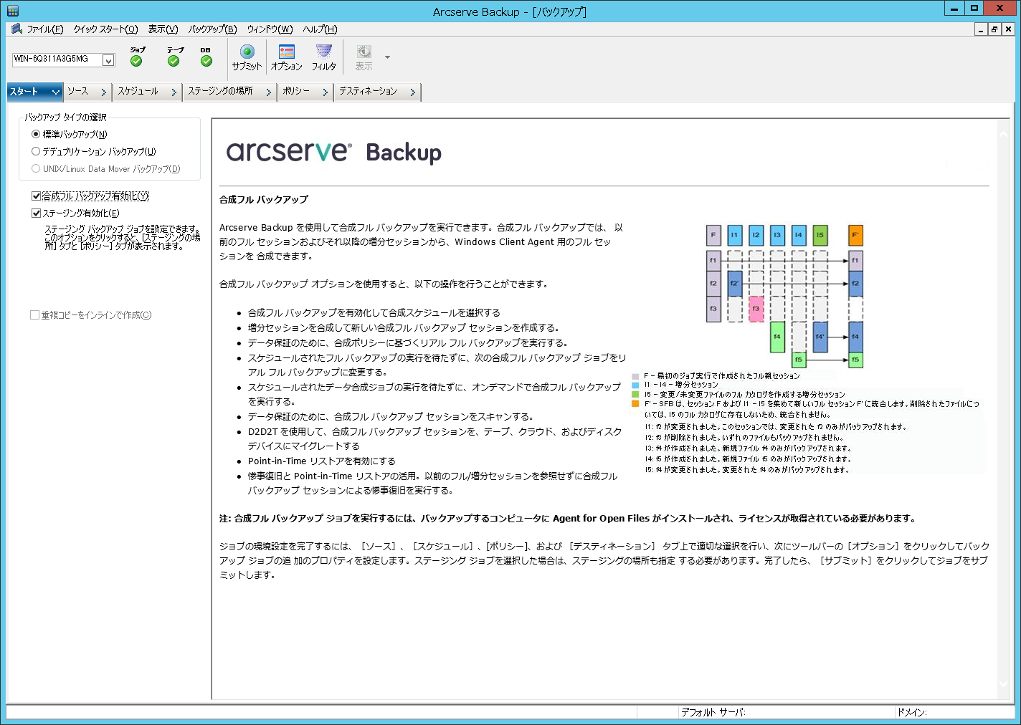Click the blue I1-I4 legend color square

point(635,385)
